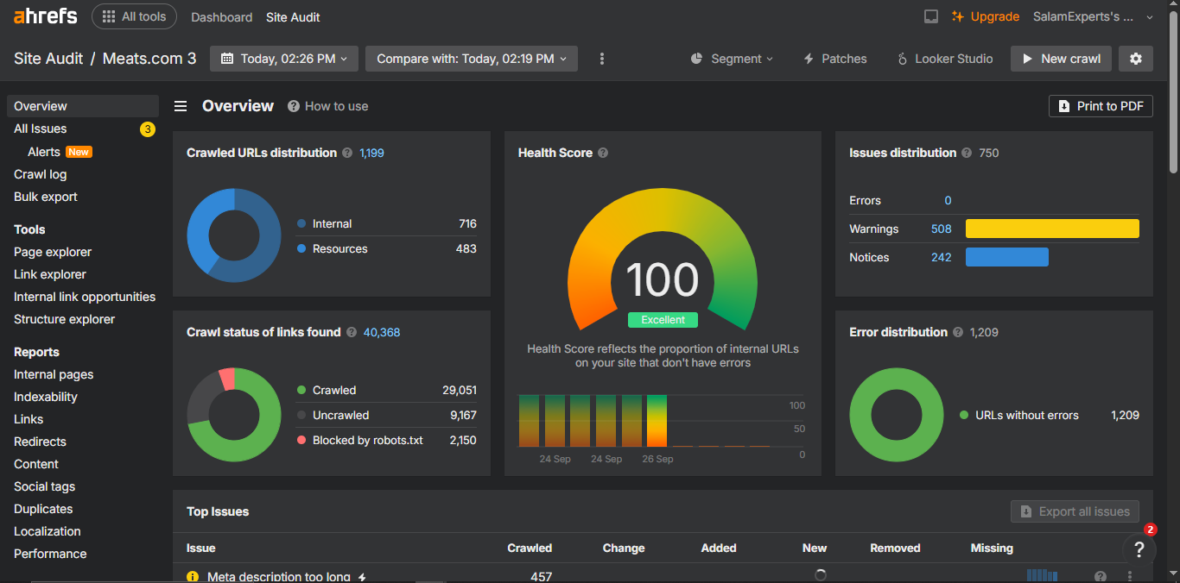This screenshot has width=1180, height=583.
Task: Click the 40,368 links found count
Action: click(x=382, y=332)
